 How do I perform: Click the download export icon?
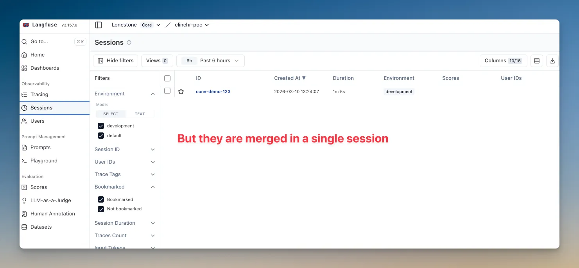pos(552,61)
